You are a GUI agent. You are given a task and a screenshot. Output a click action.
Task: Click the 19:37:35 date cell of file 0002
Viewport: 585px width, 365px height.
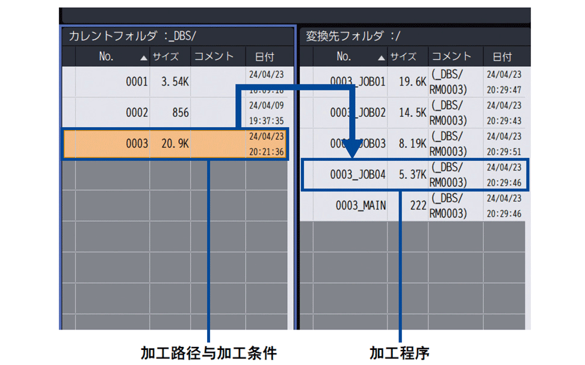(266, 120)
